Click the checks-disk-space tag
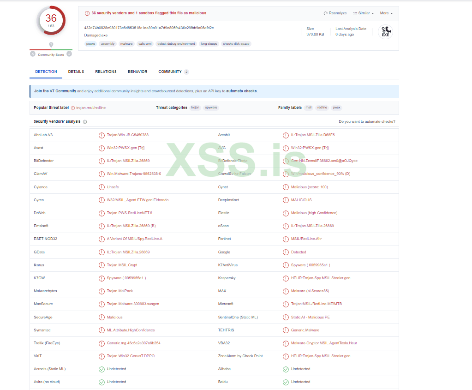 pos(236,44)
